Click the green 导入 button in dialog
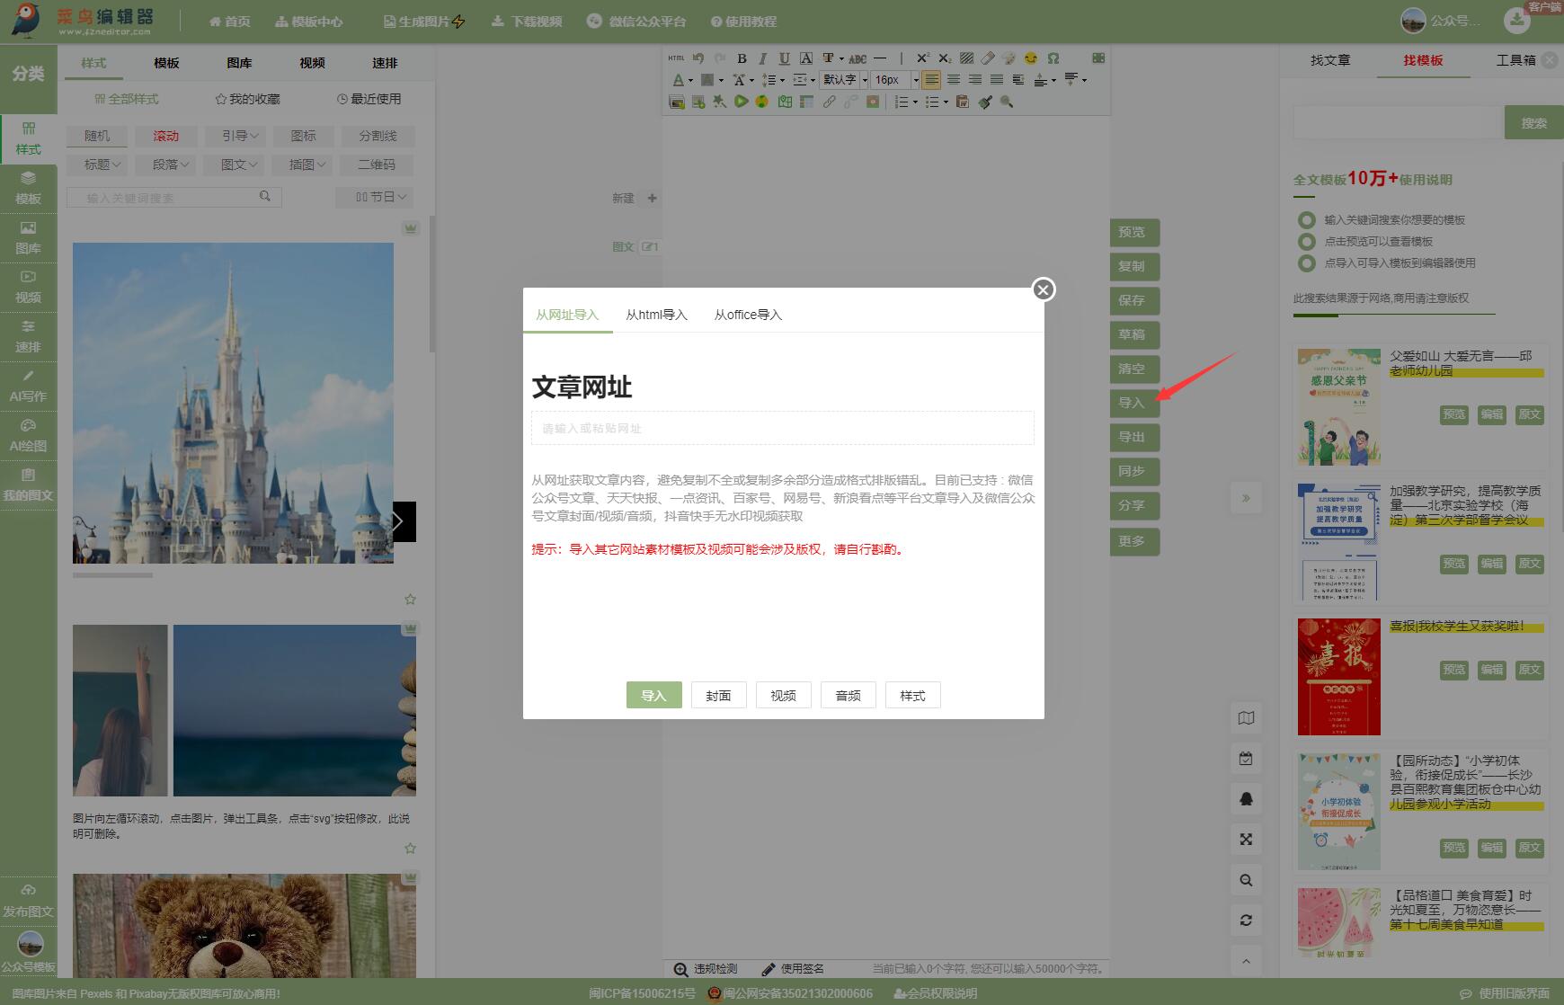The image size is (1564, 1005). (653, 695)
